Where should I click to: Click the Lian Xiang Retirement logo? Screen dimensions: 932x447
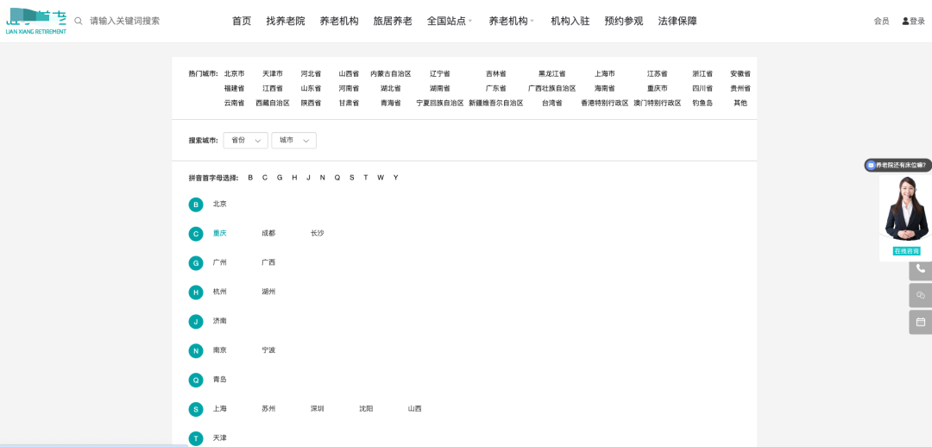[x=35, y=22]
